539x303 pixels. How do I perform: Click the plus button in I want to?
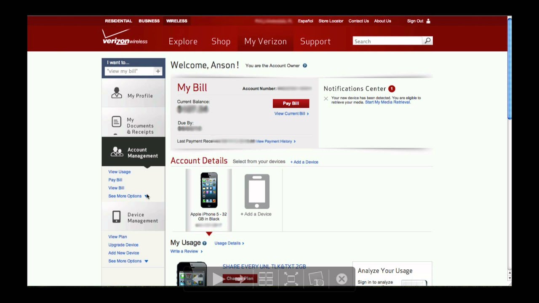point(158,71)
